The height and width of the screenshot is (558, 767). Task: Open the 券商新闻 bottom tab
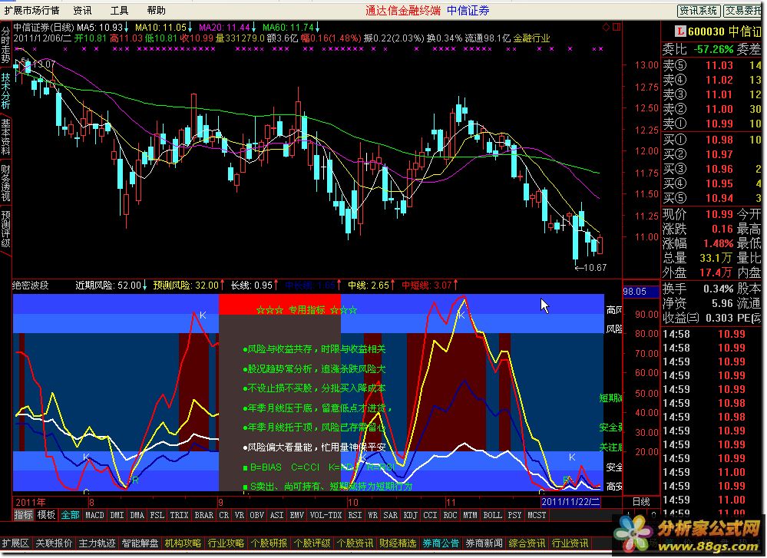pyautogui.click(x=484, y=543)
